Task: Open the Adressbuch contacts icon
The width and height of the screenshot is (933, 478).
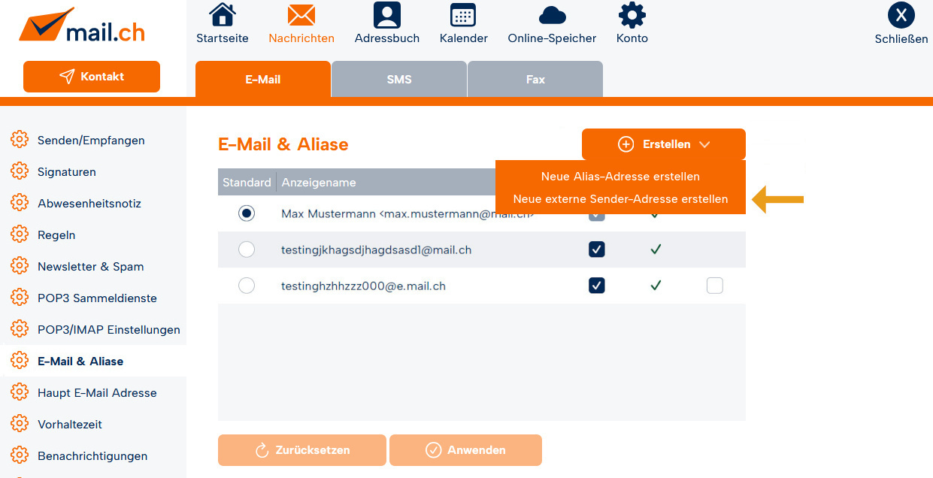Action: click(386, 15)
